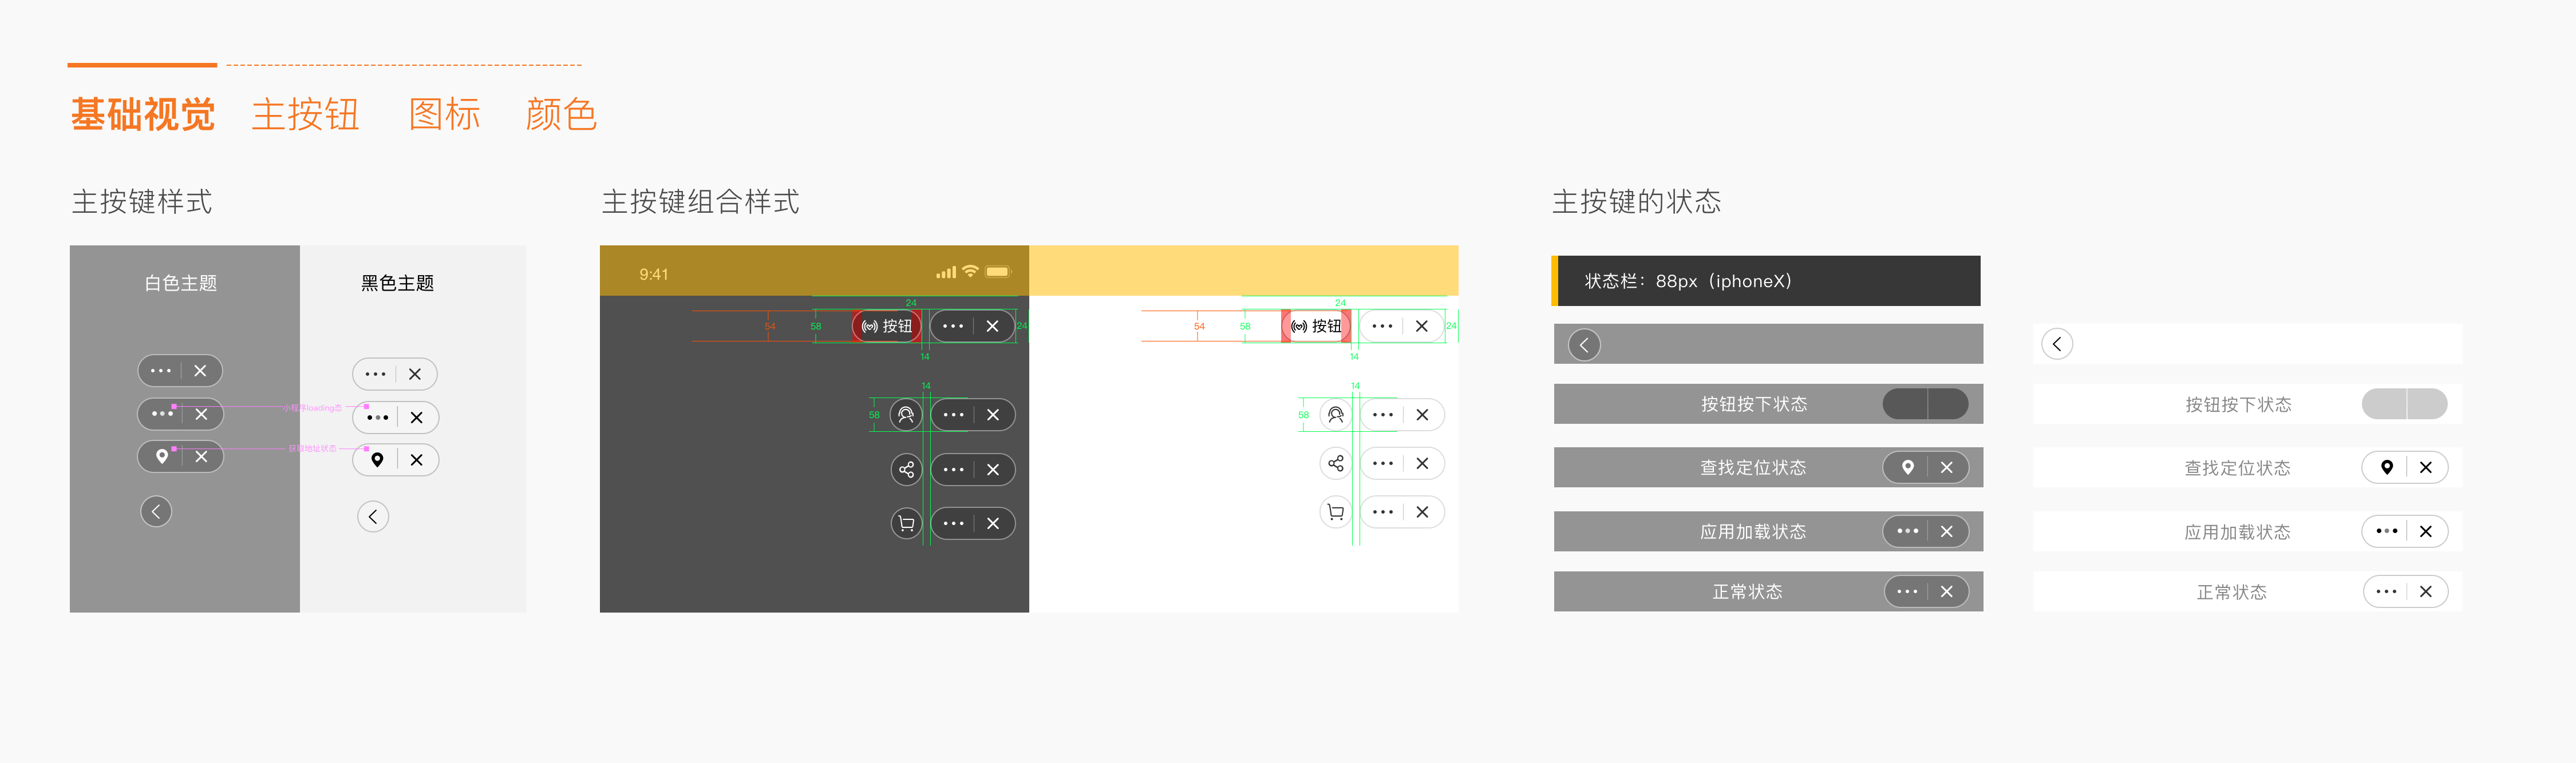Toggle the light 按钮按下状态 pressed capsule

click(x=2404, y=404)
